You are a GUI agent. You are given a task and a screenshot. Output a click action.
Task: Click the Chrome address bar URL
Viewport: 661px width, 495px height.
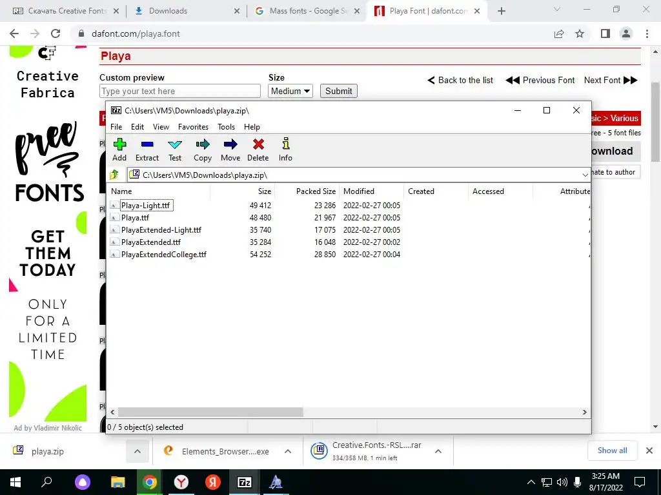[x=136, y=34]
